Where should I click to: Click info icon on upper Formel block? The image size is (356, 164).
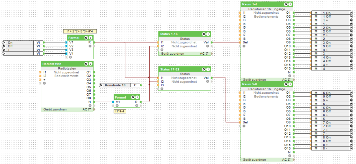pos(90,38)
